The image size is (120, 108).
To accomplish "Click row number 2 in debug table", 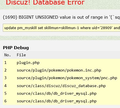I will [x=5, y=70].
